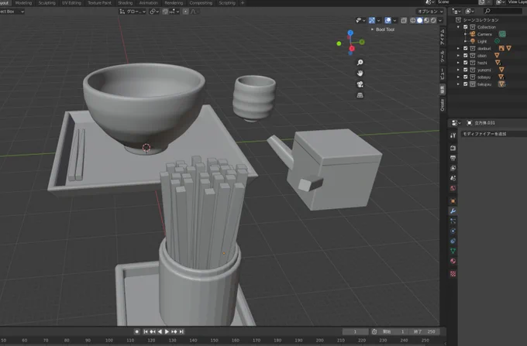Toggle obon collection checkbox
Viewport: 527px width, 346px height.
pyautogui.click(x=466, y=56)
